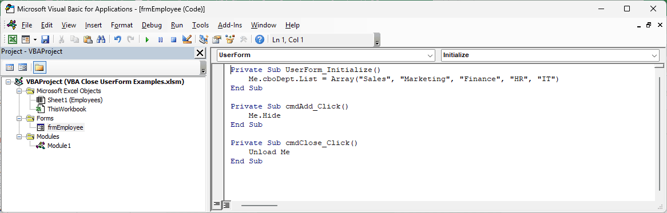Click the Me.cboDept.List array code line

tap(403, 79)
